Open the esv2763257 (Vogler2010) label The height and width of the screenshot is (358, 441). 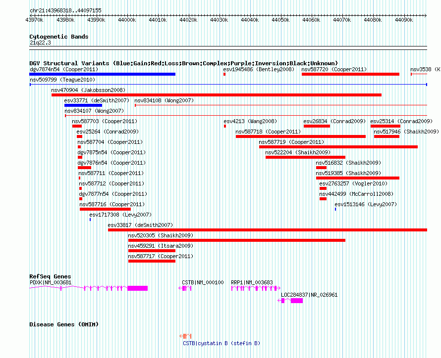click(x=353, y=183)
